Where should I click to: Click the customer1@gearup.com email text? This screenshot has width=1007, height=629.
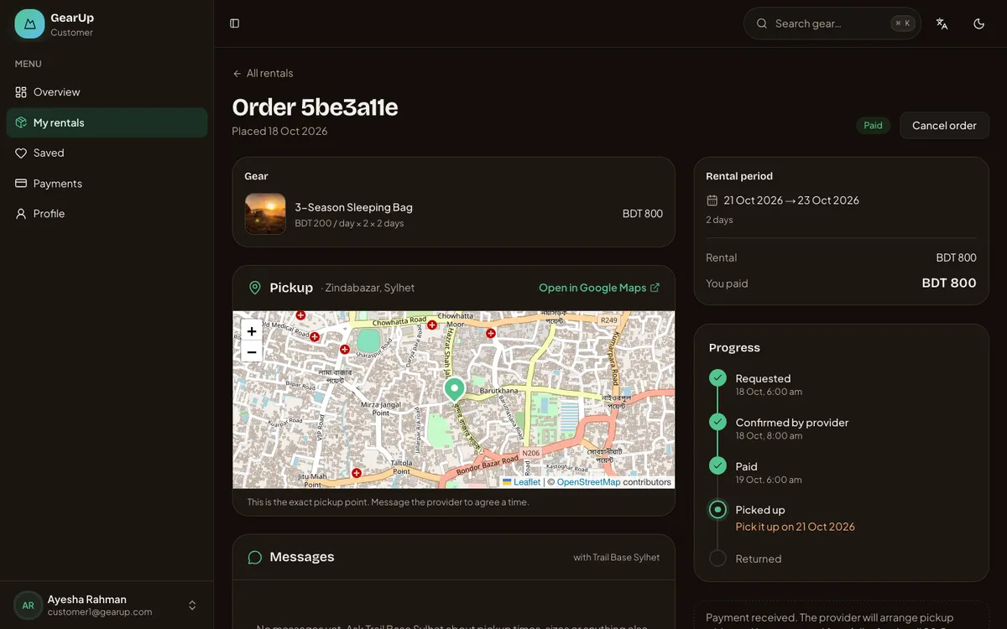coord(100,612)
